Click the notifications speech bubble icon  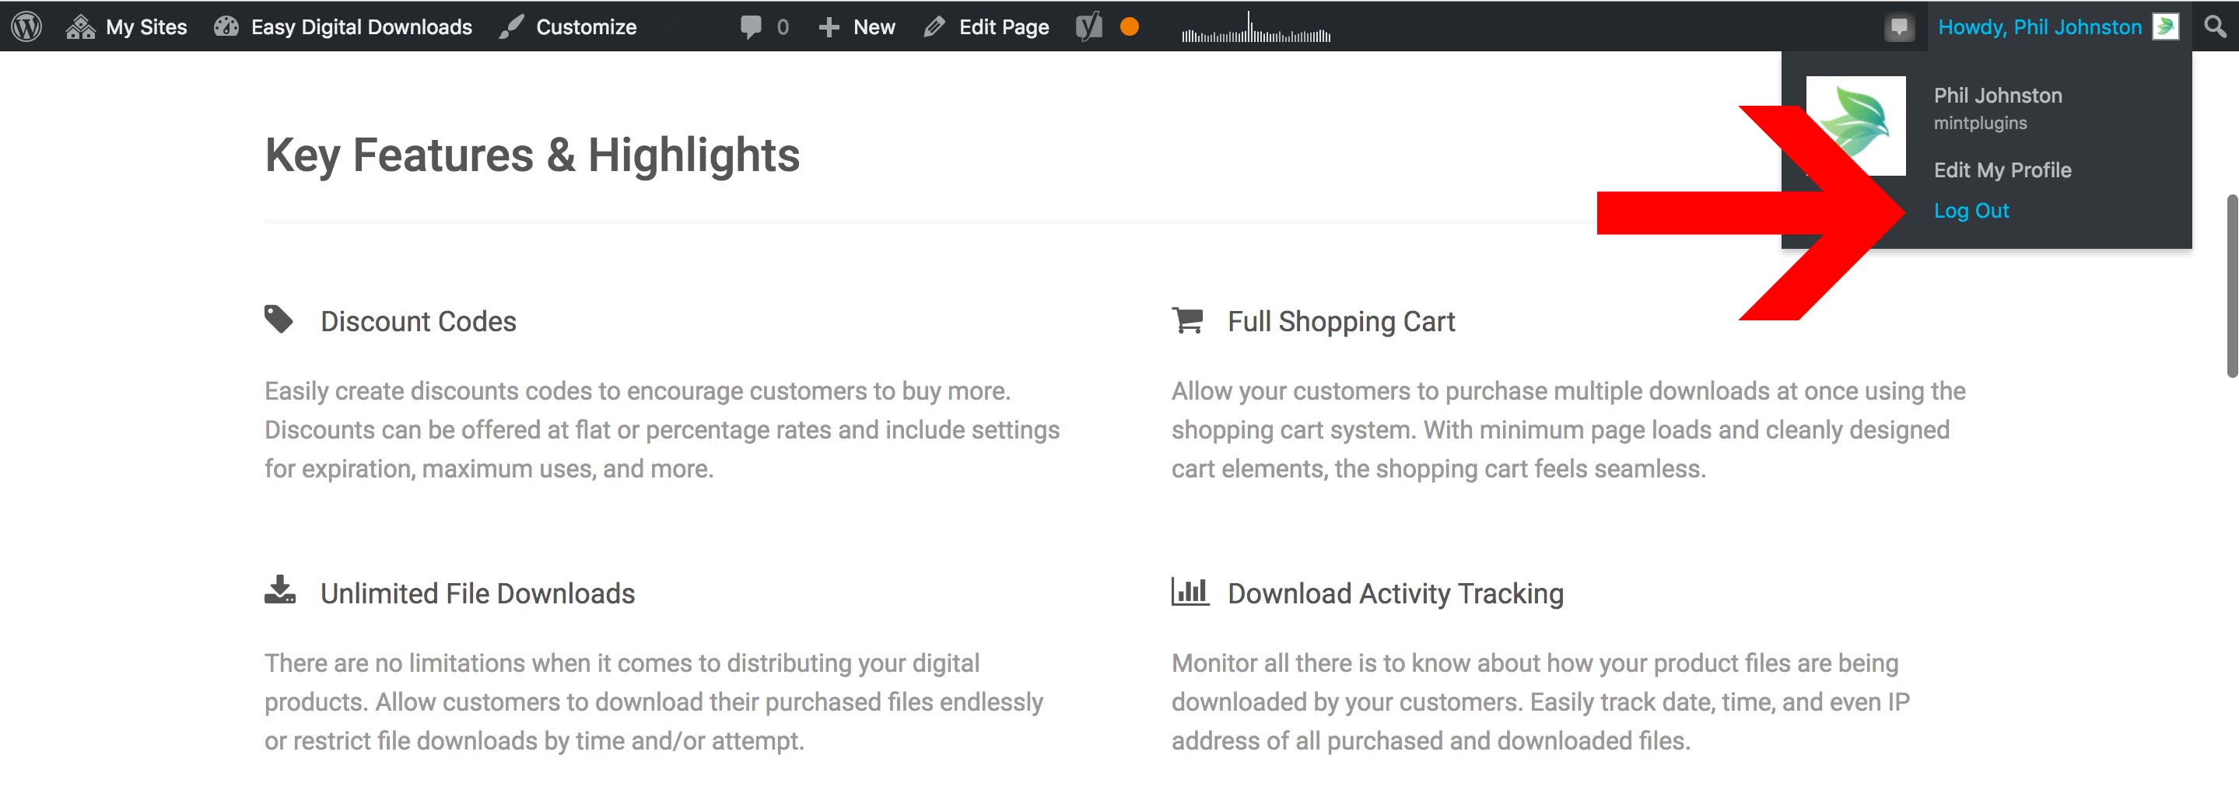pyautogui.click(x=1898, y=27)
